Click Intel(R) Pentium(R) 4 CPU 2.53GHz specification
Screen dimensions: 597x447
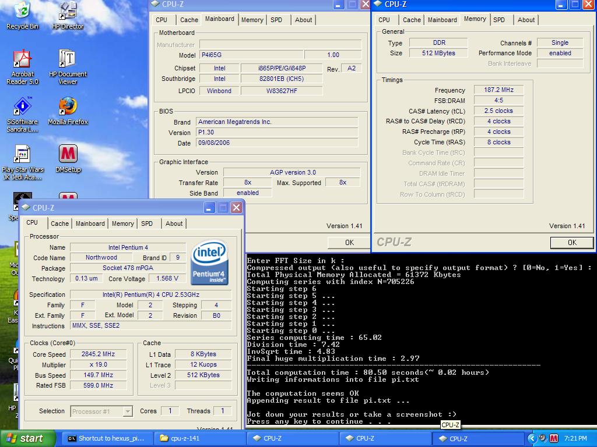[x=151, y=295]
